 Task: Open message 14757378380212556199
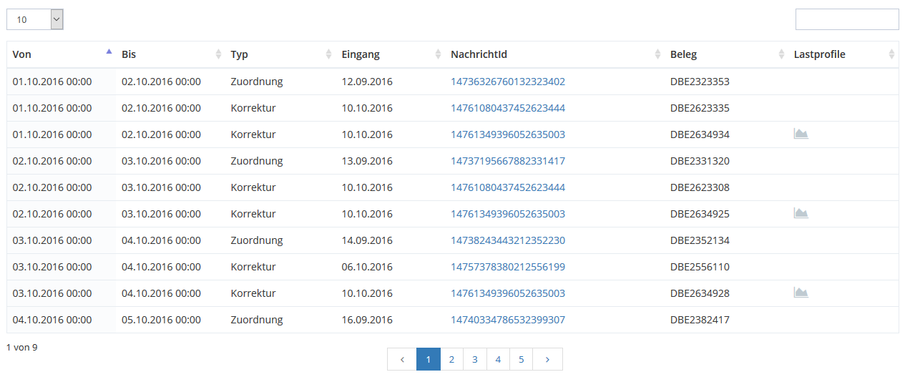[x=508, y=267]
